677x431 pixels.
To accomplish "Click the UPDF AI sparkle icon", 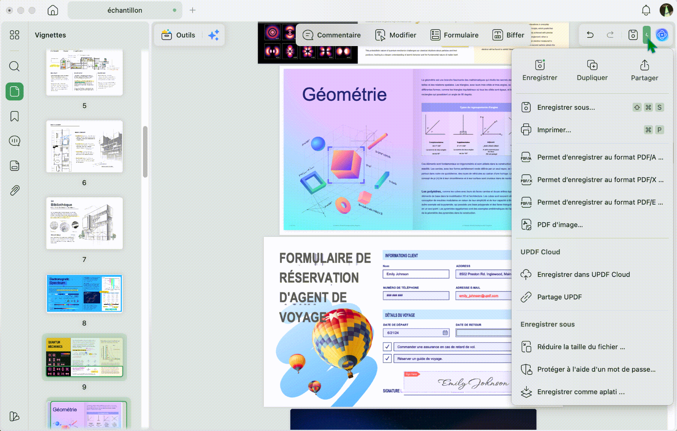I will click(214, 35).
